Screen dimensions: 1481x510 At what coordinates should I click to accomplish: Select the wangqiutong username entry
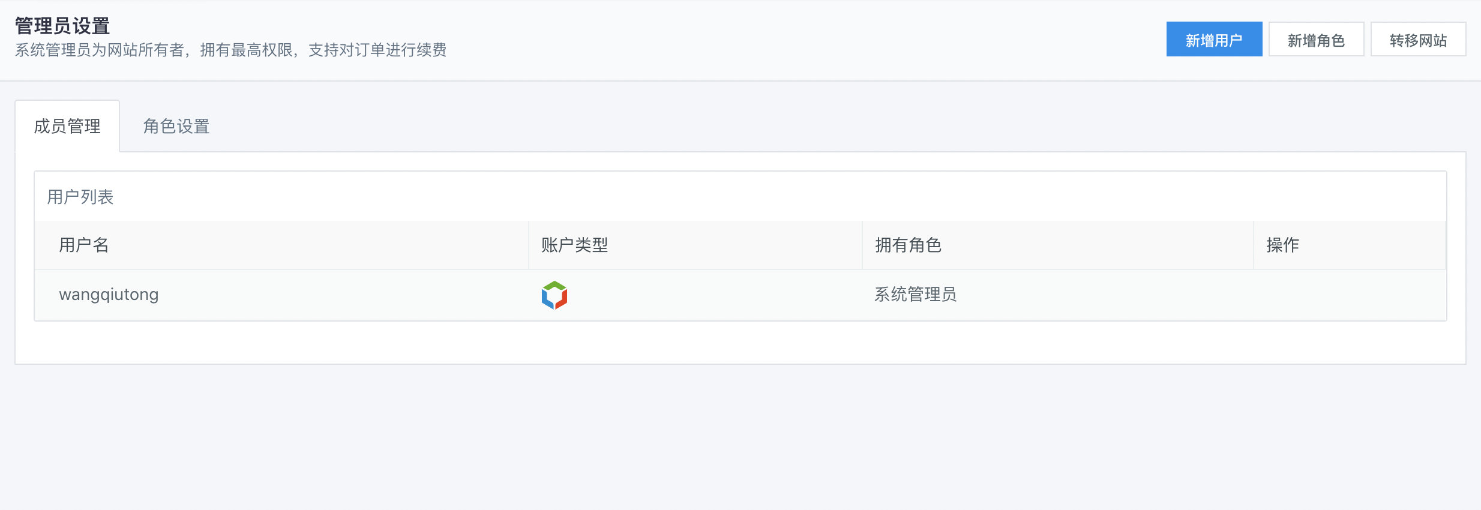109,295
